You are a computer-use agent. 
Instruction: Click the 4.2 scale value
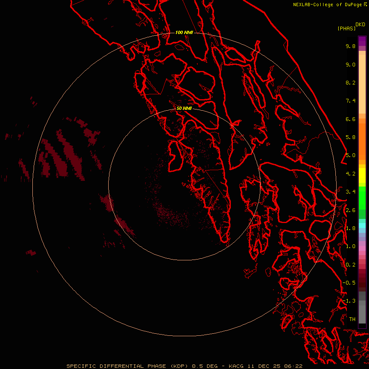click(351, 174)
